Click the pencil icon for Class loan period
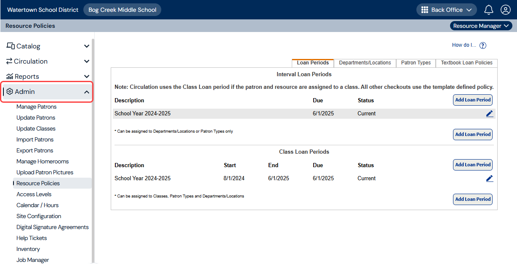517x264 pixels. [x=489, y=178]
